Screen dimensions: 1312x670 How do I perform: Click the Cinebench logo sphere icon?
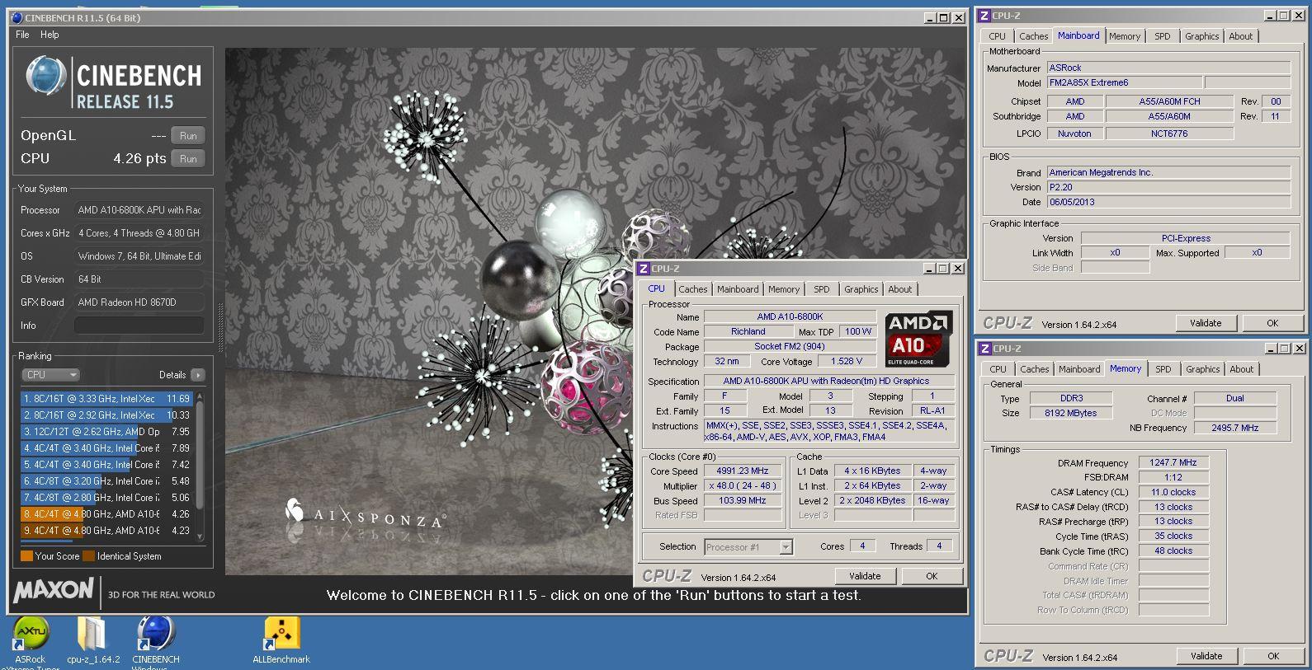coord(45,77)
